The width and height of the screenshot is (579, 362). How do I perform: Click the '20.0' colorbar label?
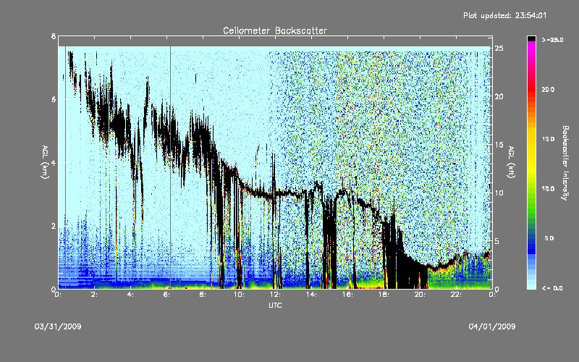[548, 89]
